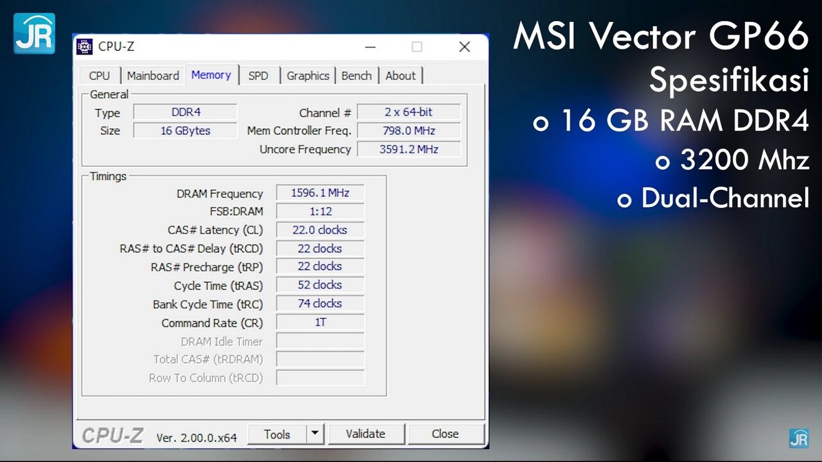Open the About tab
Viewport: 822px width, 462px height.
click(401, 75)
